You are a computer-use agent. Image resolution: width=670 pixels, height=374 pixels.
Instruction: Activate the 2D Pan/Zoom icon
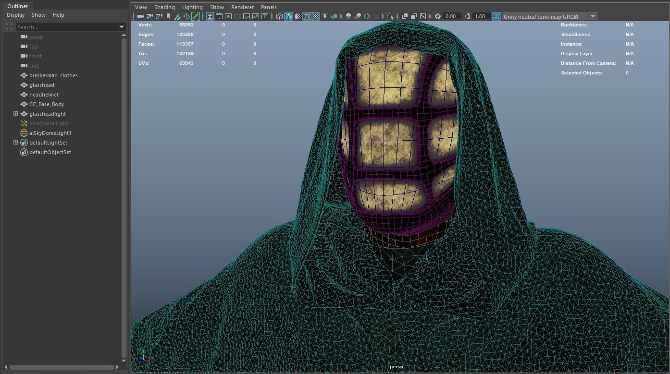(186, 16)
